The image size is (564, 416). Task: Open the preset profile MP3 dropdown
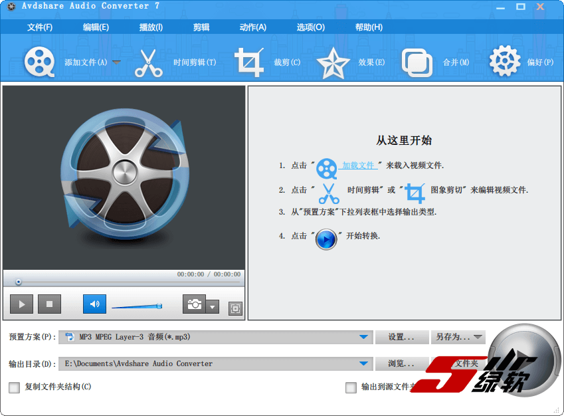tap(363, 338)
